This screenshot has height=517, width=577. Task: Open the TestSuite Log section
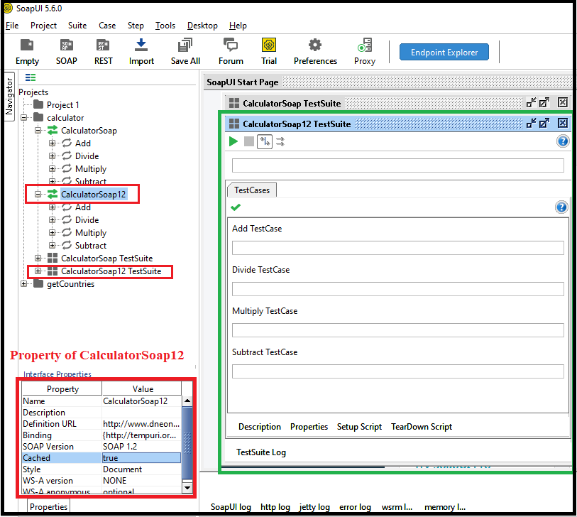click(261, 452)
